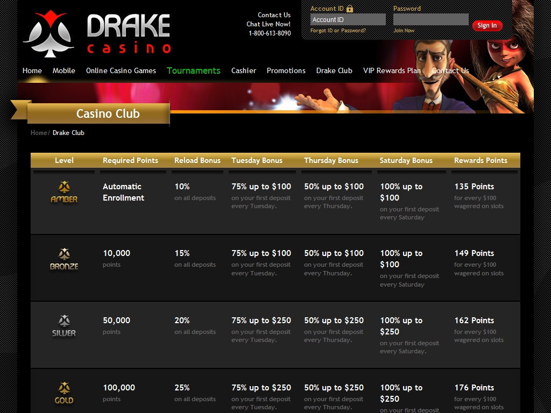Open the Home menu item

[32, 70]
